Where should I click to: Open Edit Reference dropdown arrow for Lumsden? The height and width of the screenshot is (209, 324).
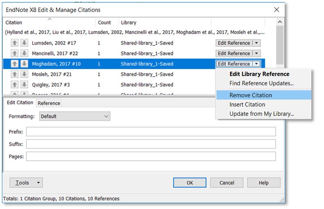click(257, 43)
